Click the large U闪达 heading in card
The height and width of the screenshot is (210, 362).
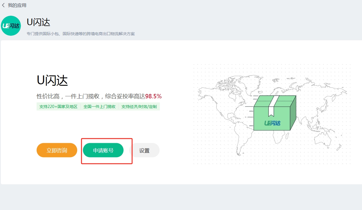(x=52, y=81)
